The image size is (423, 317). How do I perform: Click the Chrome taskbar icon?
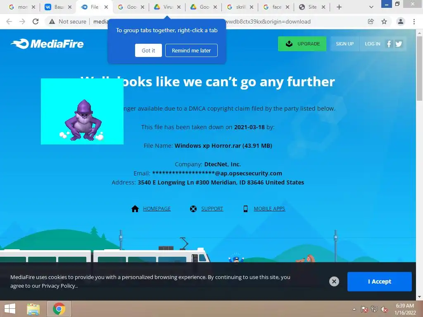pyautogui.click(x=59, y=309)
